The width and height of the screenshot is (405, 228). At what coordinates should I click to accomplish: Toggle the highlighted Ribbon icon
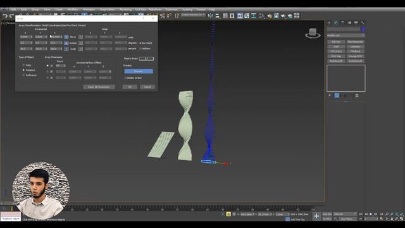point(240,16)
